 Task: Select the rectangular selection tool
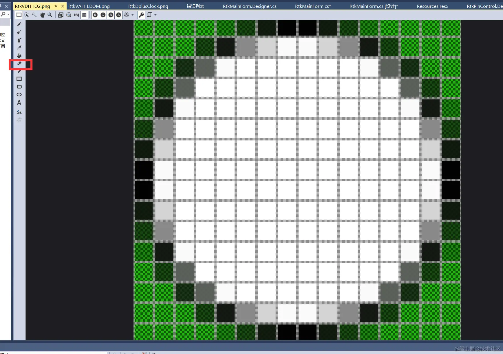point(19,15)
